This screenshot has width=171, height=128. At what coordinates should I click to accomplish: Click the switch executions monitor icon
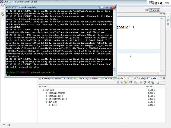click(158, 82)
